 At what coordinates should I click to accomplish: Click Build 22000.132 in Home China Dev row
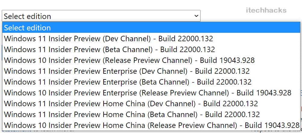click(x=230, y=104)
